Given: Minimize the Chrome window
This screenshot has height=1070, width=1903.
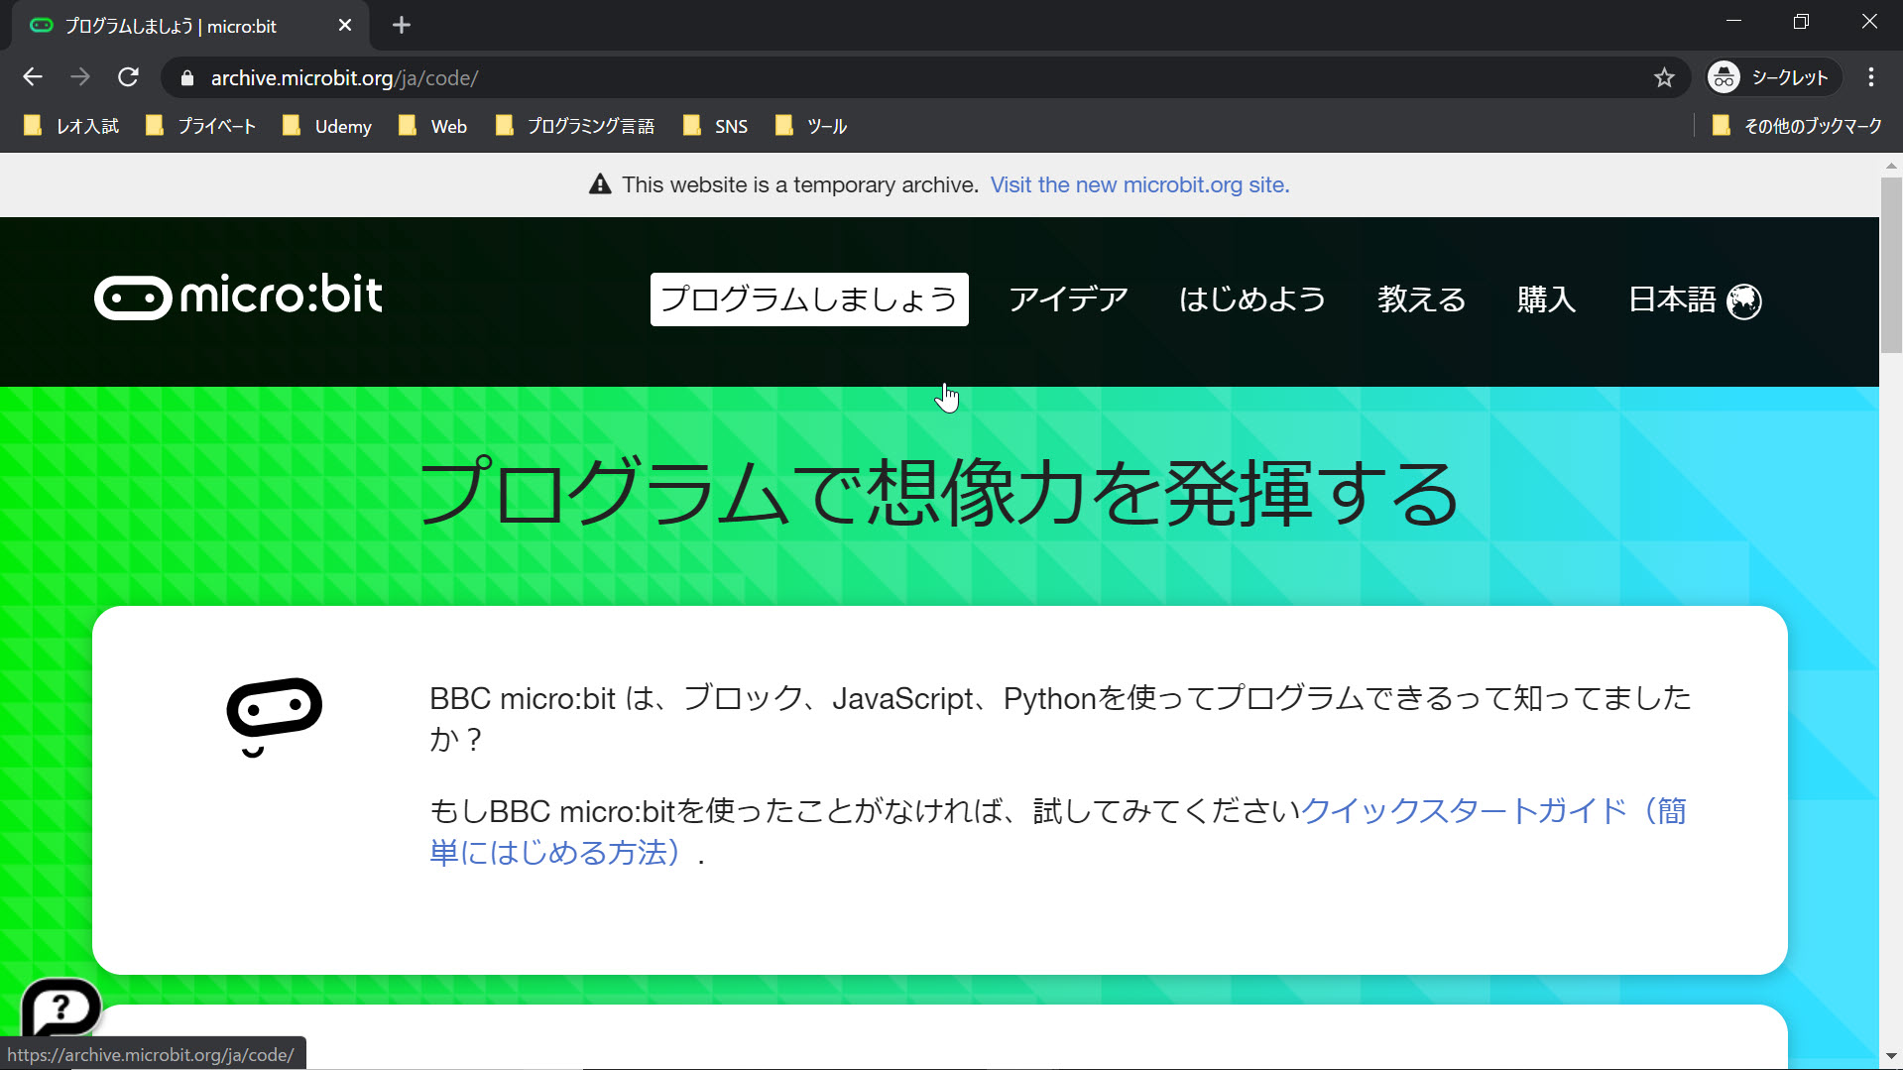Looking at the screenshot, I should (x=1733, y=22).
